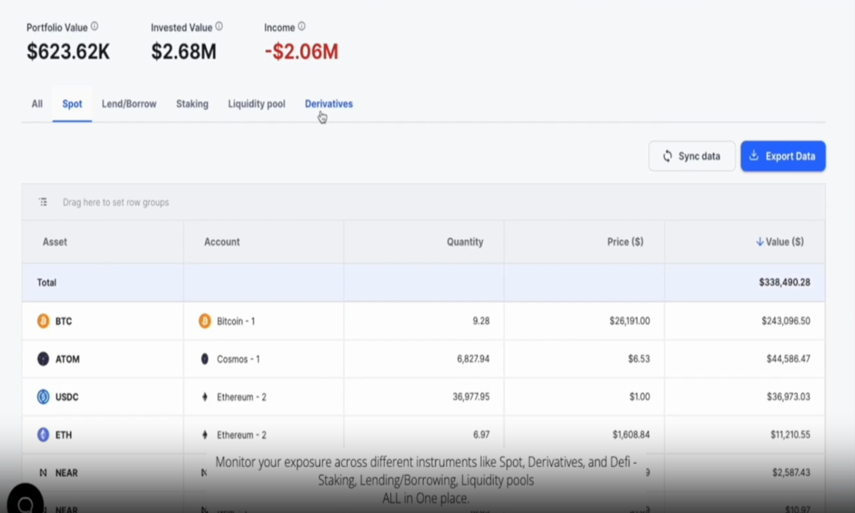Click USDC value $36,973.03
The width and height of the screenshot is (855, 513).
(788, 397)
